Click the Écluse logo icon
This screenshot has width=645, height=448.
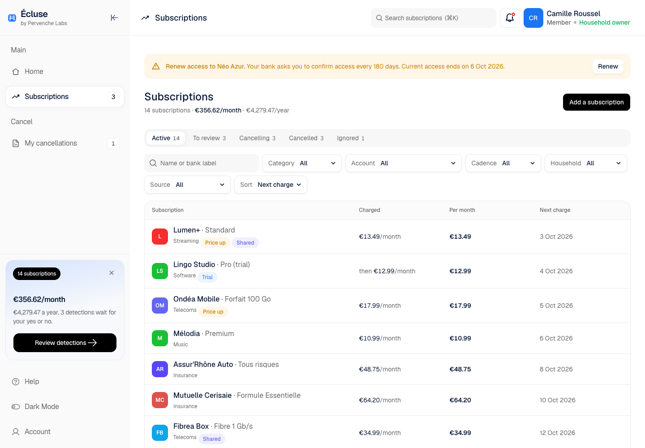tap(12, 18)
